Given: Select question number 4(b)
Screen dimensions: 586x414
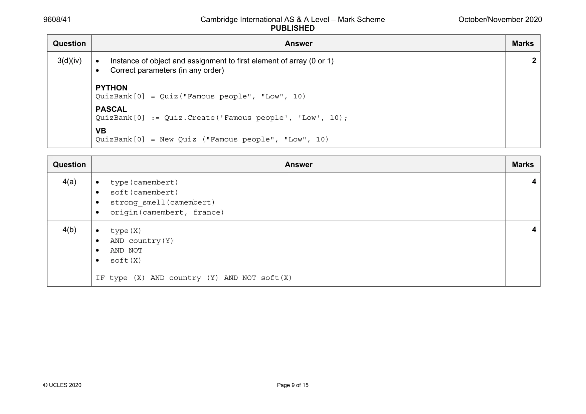Looking at the screenshot, I should pyautogui.click(x=69, y=230).
